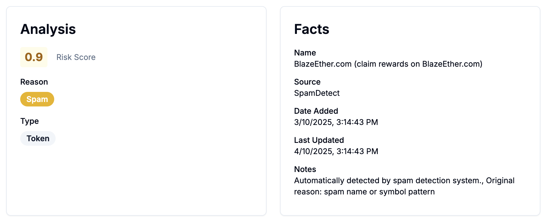The width and height of the screenshot is (546, 223).
Task: Select the Name field label
Action: [305, 53]
